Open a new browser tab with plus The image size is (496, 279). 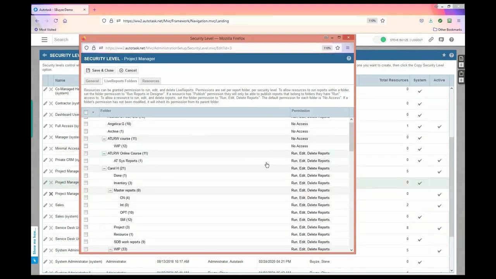94,9
